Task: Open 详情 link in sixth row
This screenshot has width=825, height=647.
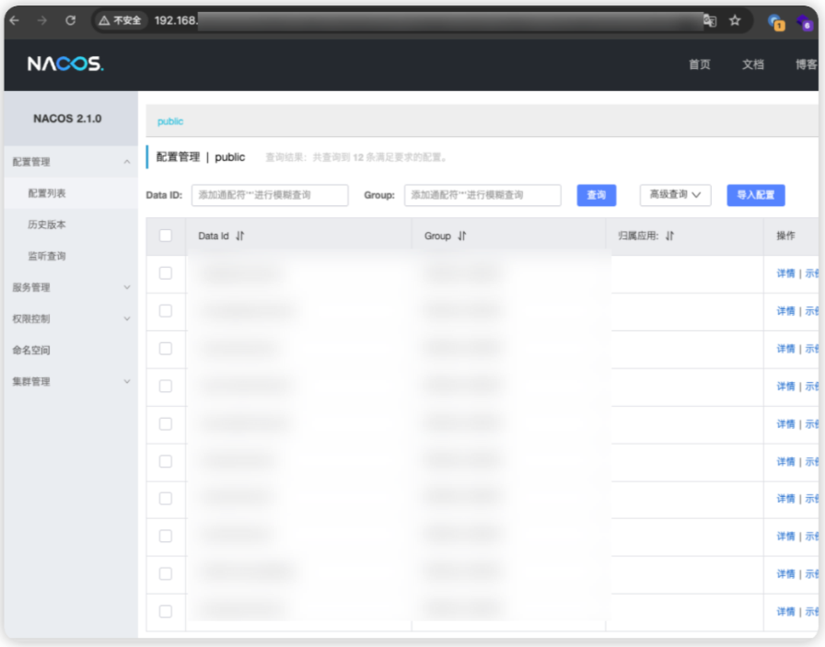Action: (x=785, y=461)
